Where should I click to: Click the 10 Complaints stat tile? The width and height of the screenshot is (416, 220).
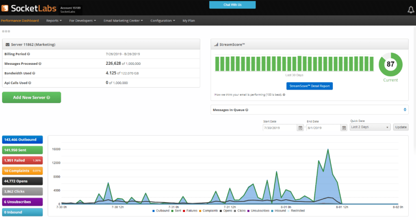click(22, 171)
